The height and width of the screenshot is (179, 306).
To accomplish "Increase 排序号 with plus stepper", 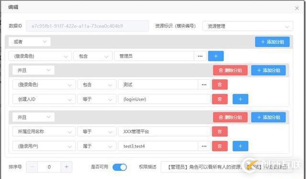I will (x=66, y=167).
